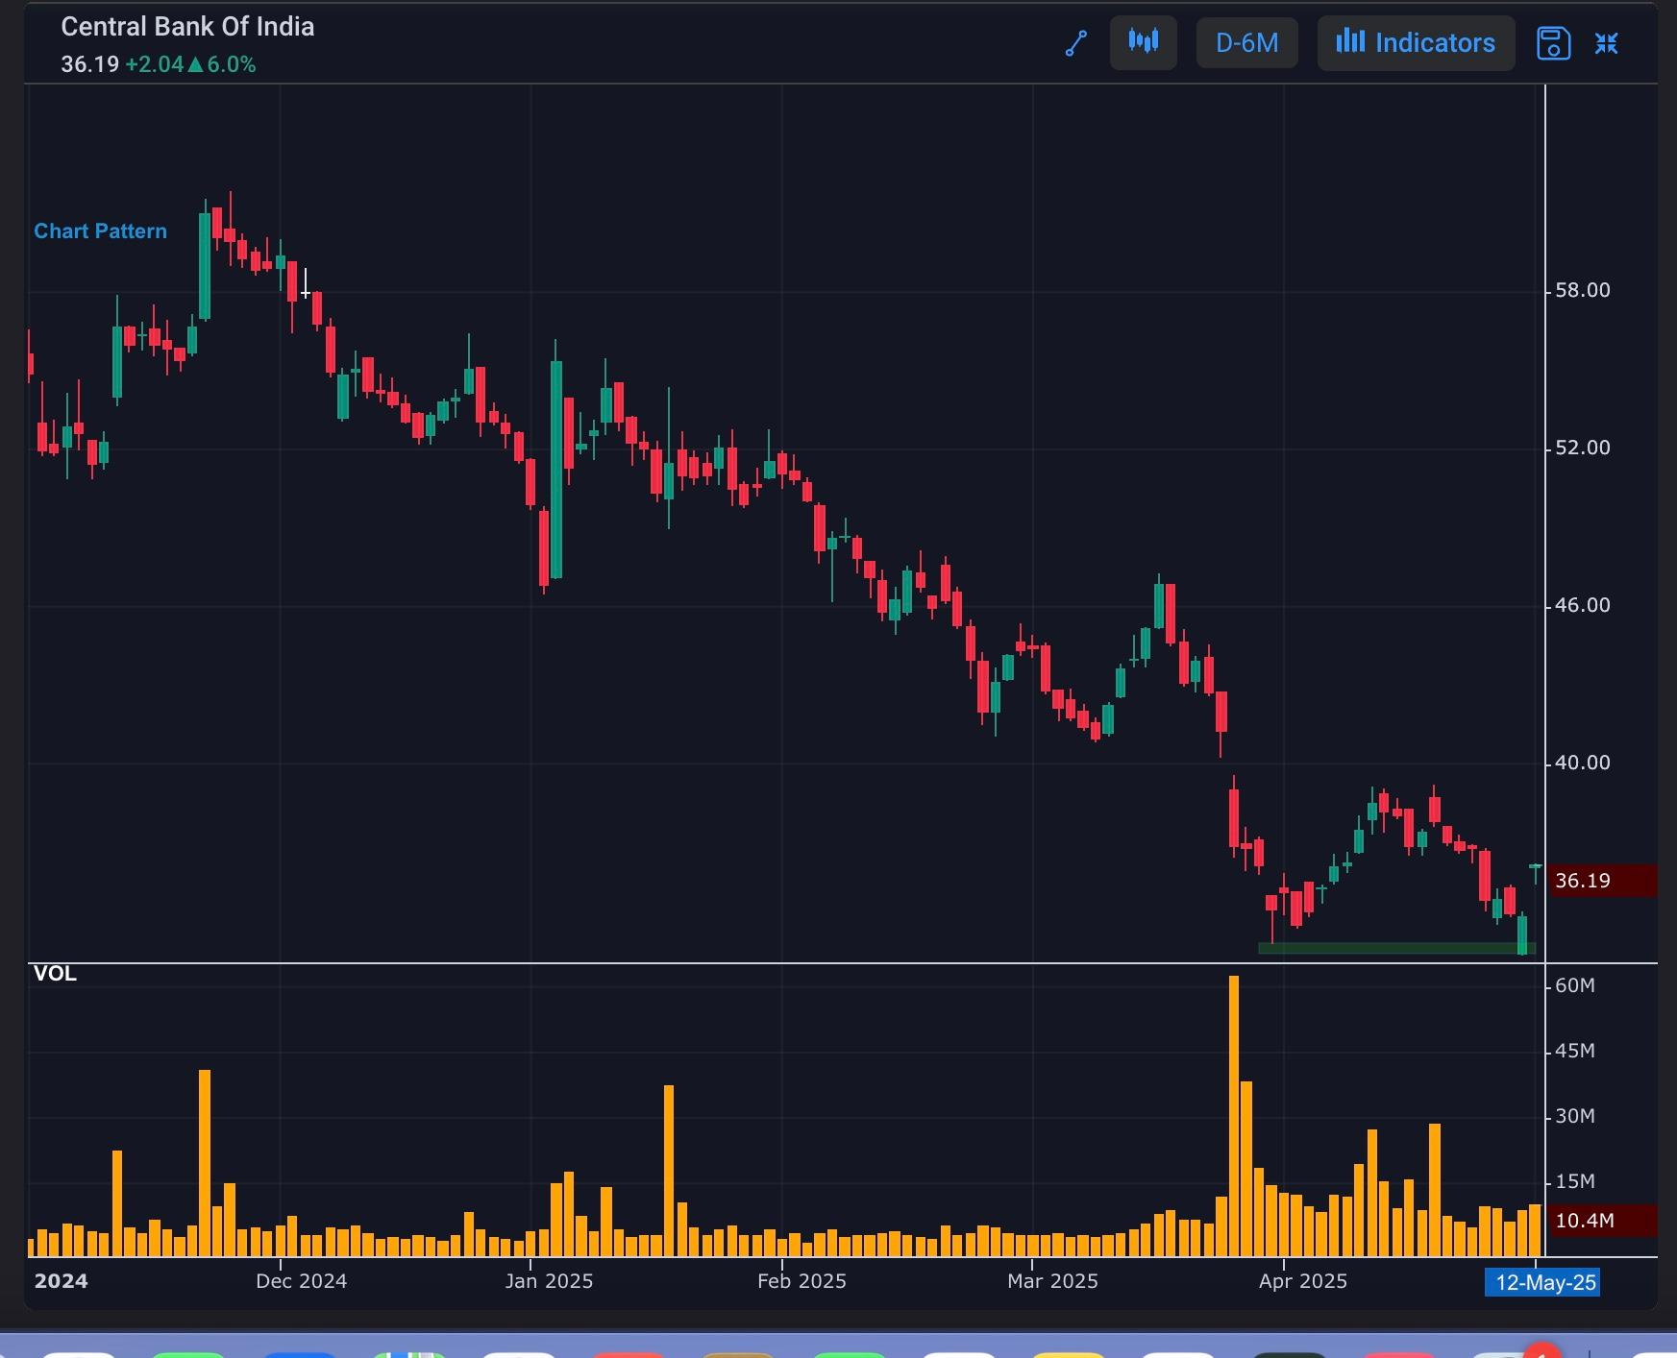Click the 6.0% percentage change value
This screenshot has width=1677, height=1358.
pos(232,64)
